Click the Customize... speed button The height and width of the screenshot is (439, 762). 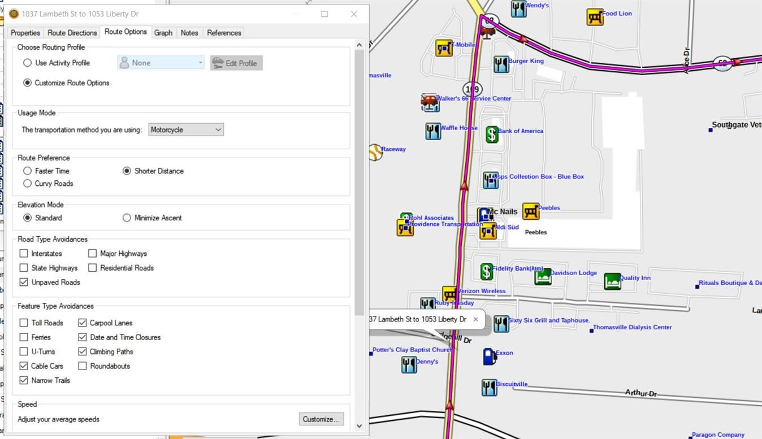(x=321, y=419)
